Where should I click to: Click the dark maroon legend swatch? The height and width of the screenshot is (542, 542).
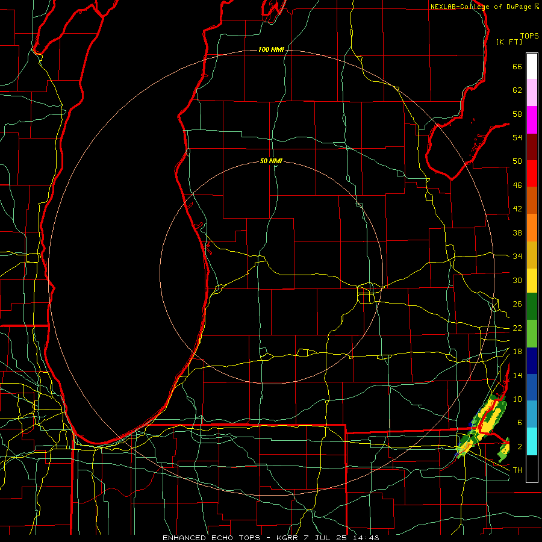click(x=532, y=147)
